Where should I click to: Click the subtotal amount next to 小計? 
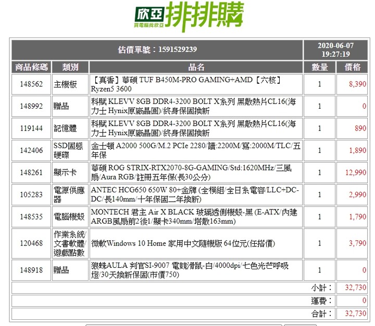[x=356, y=288]
